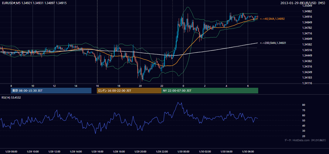This screenshot has height=154, width=329.
Task: Click the 1/30 00:00 time label
Action: click(x=183, y=152)
